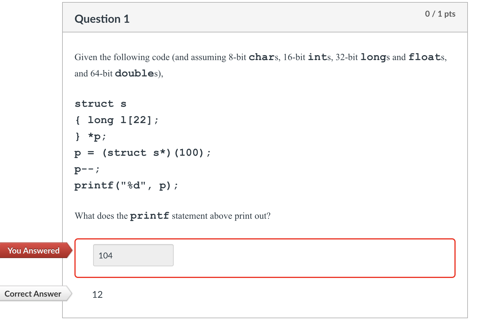The width and height of the screenshot is (495, 322).
Task: Click the cast expression (struct s*)(100)
Action: pyautogui.click(x=156, y=152)
